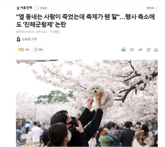Toggle the 구독중 subscription checkbox
165x147 pixels.
[36, 8]
